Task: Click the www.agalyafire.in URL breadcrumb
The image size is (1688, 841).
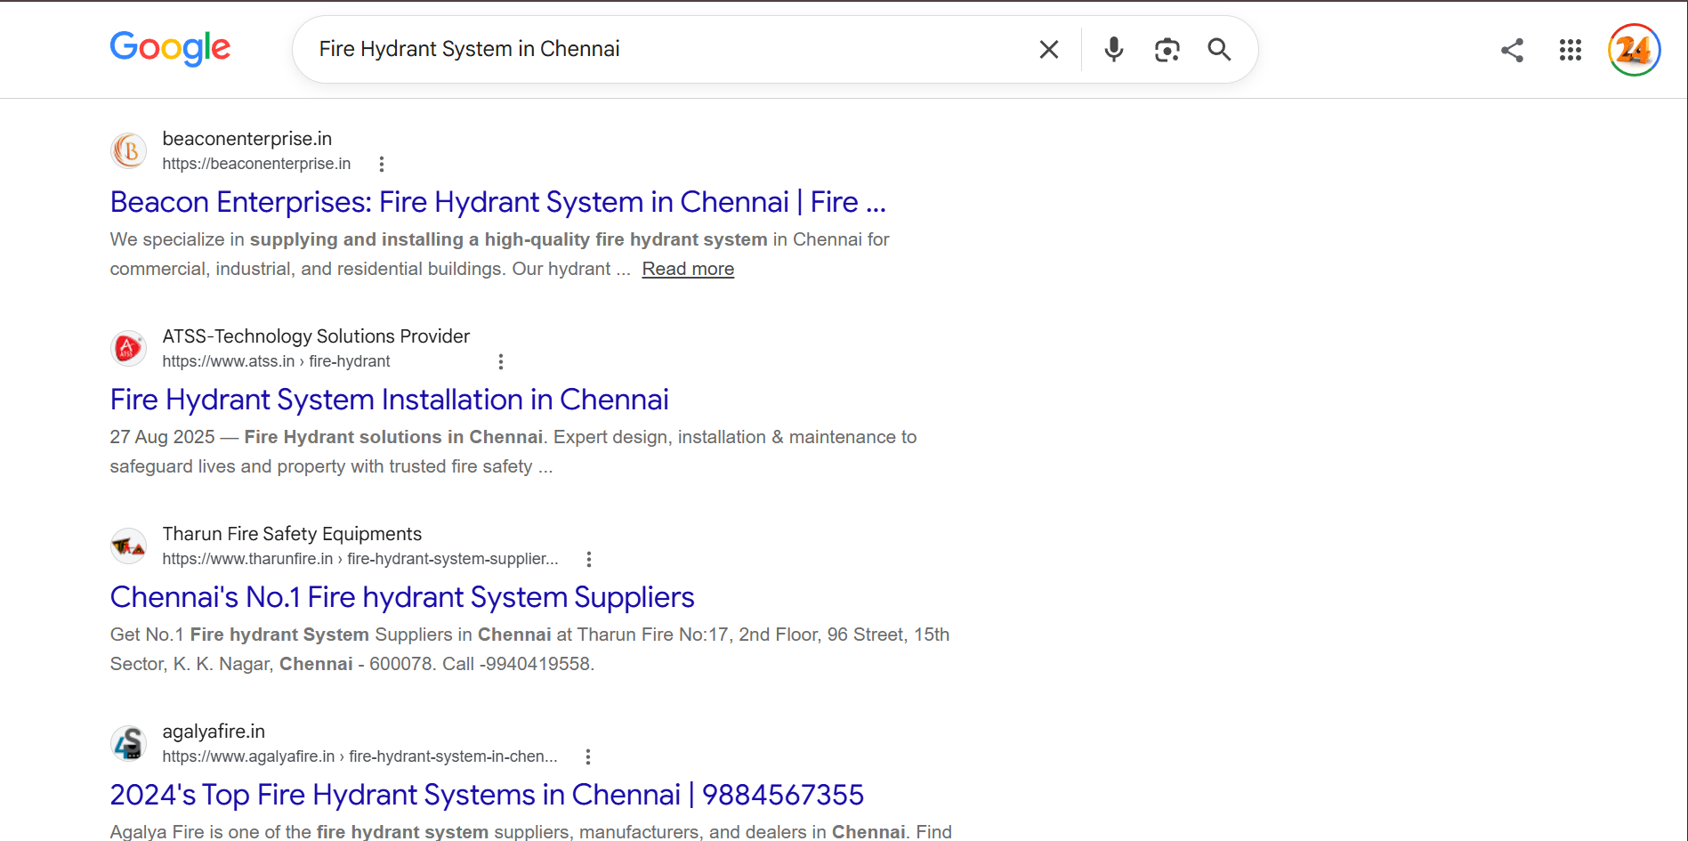Action: coord(359,756)
